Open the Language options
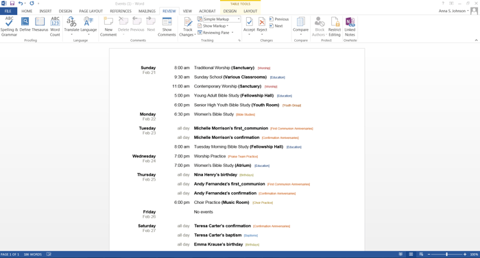 point(88,26)
